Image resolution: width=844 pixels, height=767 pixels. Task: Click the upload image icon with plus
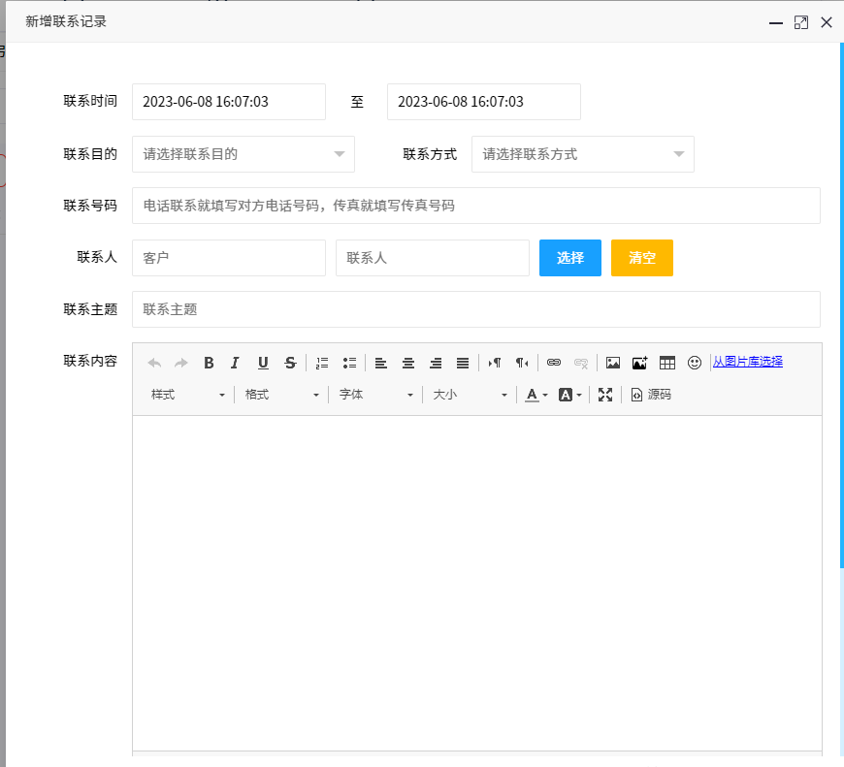[640, 363]
